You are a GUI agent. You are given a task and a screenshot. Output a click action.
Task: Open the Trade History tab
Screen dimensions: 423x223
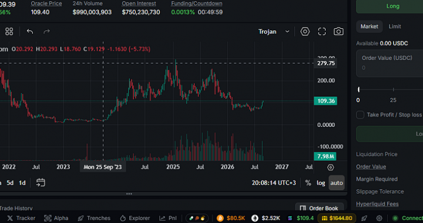pyautogui.click(x=16, y=208)
